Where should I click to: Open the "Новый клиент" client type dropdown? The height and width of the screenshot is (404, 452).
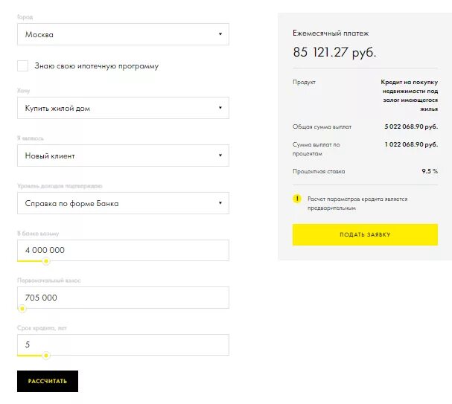(x=123, y=155)
